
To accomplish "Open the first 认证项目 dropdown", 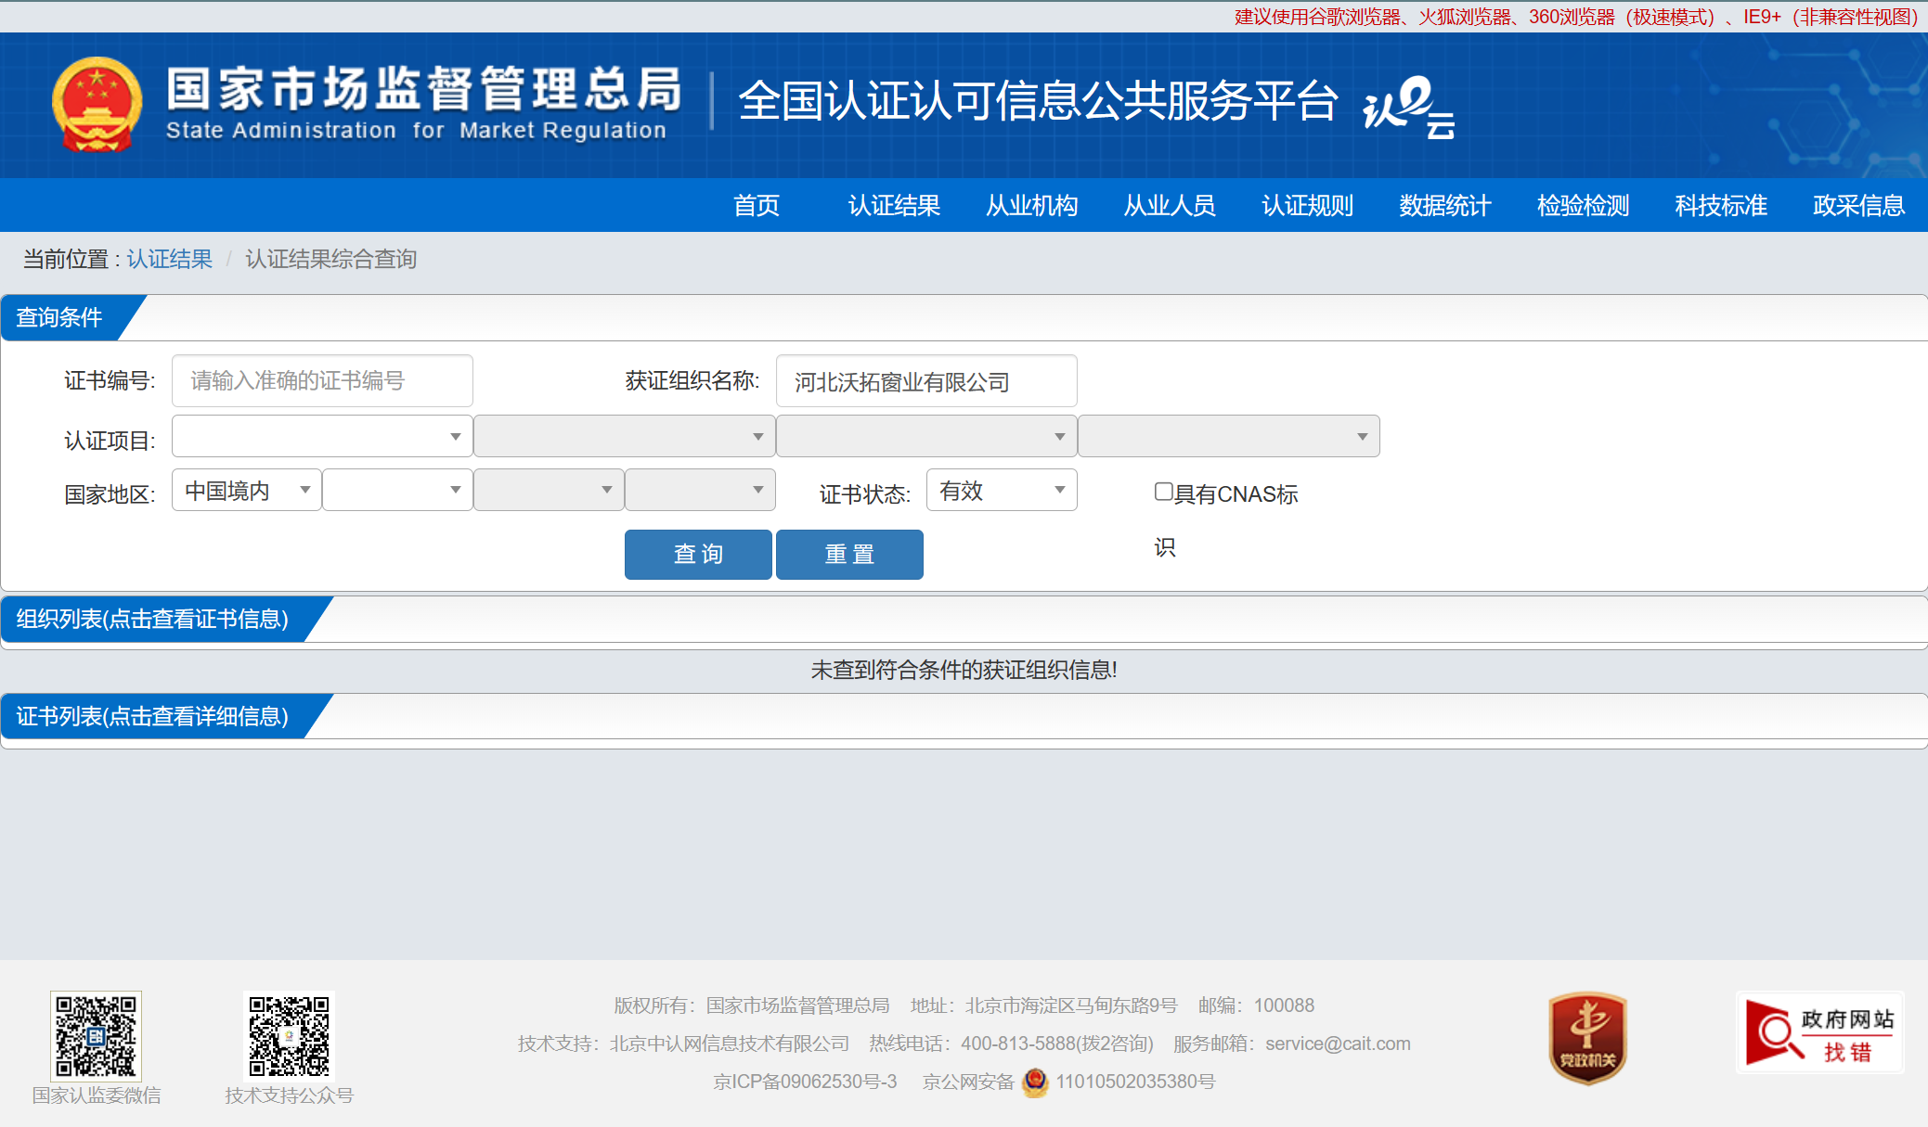I will pos(322,436).
